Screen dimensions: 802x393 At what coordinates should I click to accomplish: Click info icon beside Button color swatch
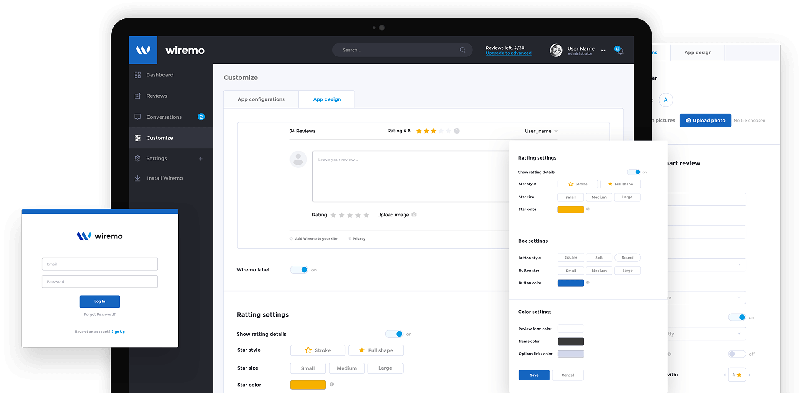click(588, 282)
